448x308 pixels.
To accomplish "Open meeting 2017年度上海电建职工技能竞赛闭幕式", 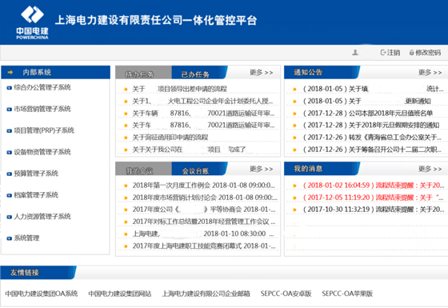I will tap(204, 246).
